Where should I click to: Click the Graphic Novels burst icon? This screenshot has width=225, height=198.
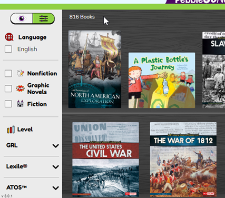pyautogui.click(x=21, y=88)
